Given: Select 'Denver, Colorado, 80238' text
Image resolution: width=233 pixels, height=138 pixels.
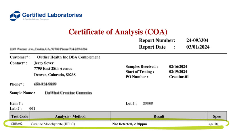Looking at the screenshot, I should [55, 75].
